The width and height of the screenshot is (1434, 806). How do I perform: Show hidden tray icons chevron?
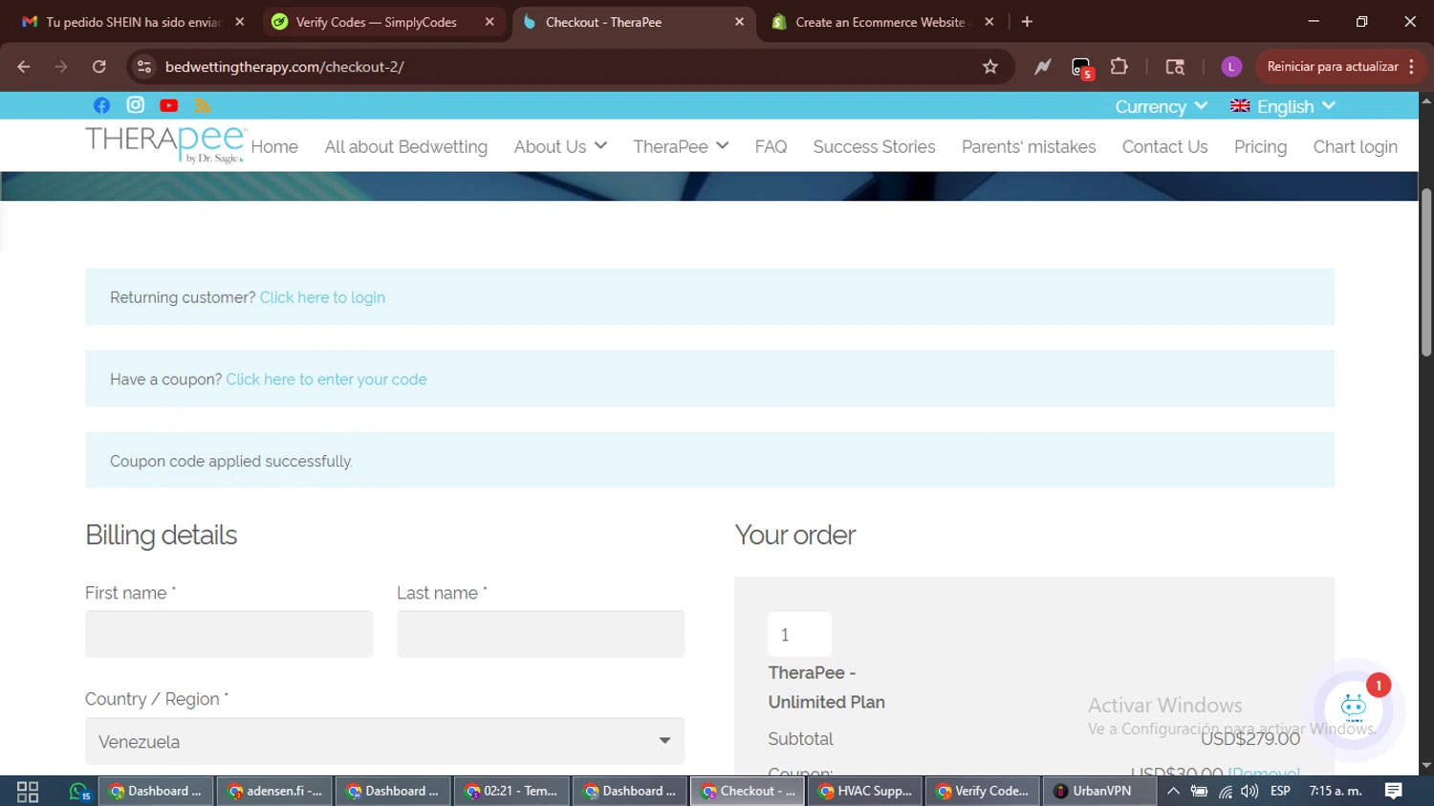(1173, 791)
